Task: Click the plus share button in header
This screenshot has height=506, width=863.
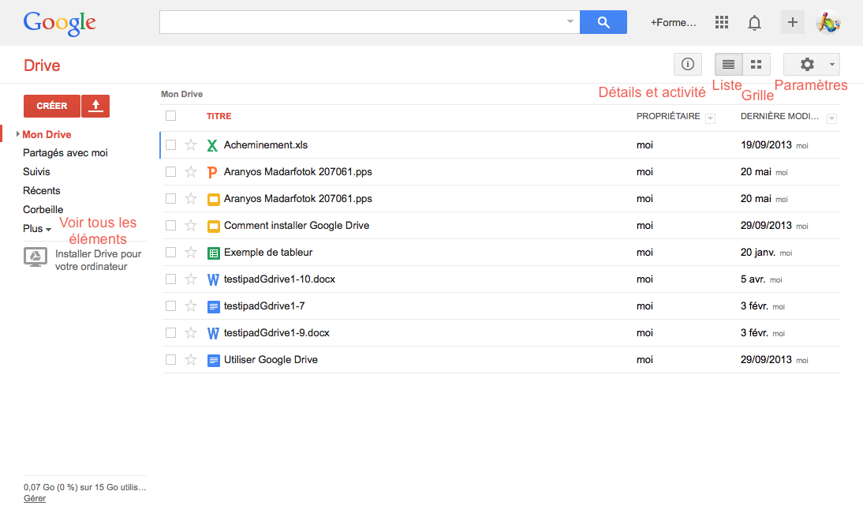Action: (793, 22)
